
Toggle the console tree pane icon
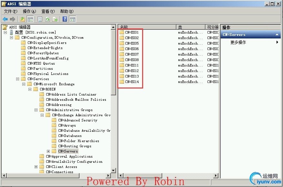[30, 19]
